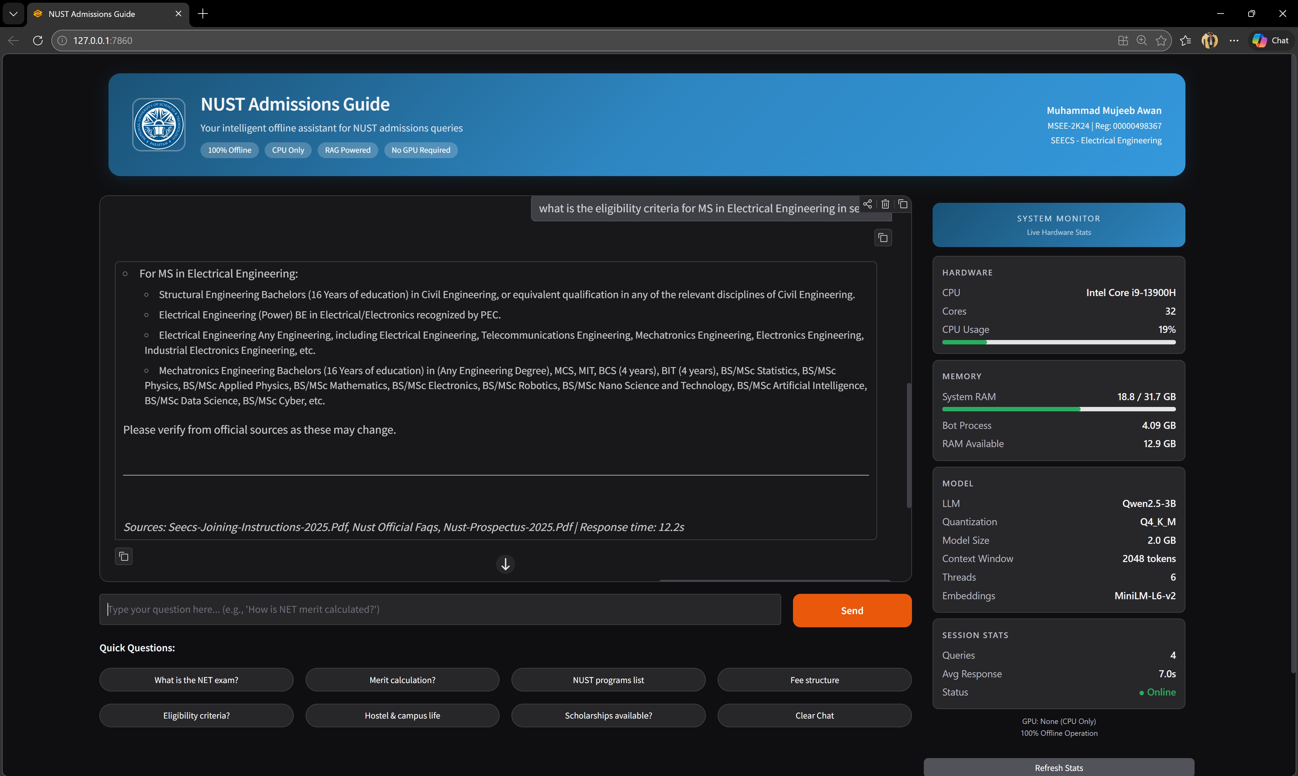1298x776 pixels.
Task: Click the NUST university logo
Action: coord(159,124)
